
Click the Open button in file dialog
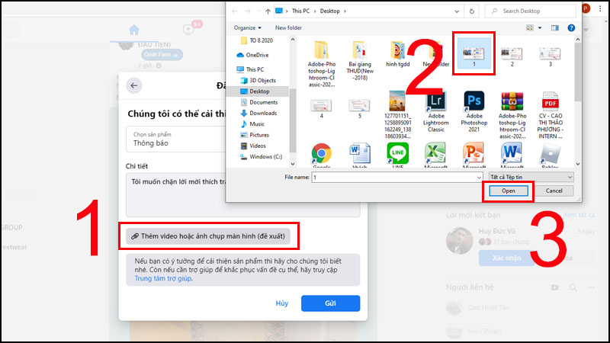click(508, 191)
